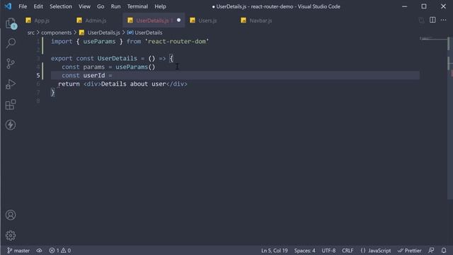This screenshot has width=453, height=255.
Task: Open the Search view in activity bar
Action: pos(11,42)
